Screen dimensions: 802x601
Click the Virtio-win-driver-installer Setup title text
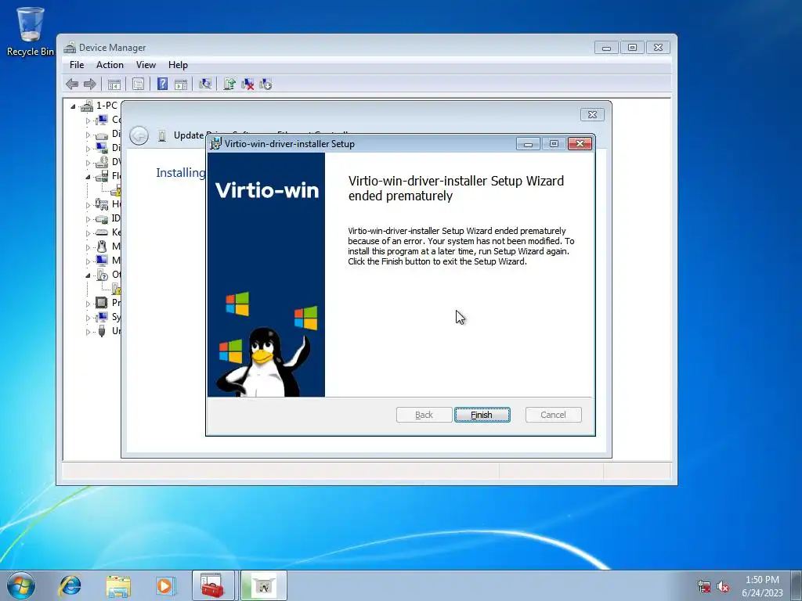pos(290,144)
